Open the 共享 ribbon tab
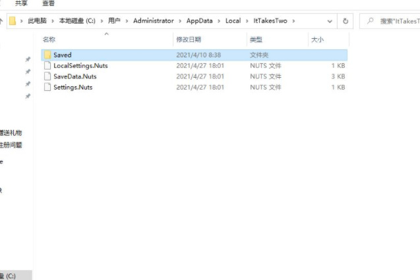This screenshot has width=420, height=280. click(x=22, y=3)
